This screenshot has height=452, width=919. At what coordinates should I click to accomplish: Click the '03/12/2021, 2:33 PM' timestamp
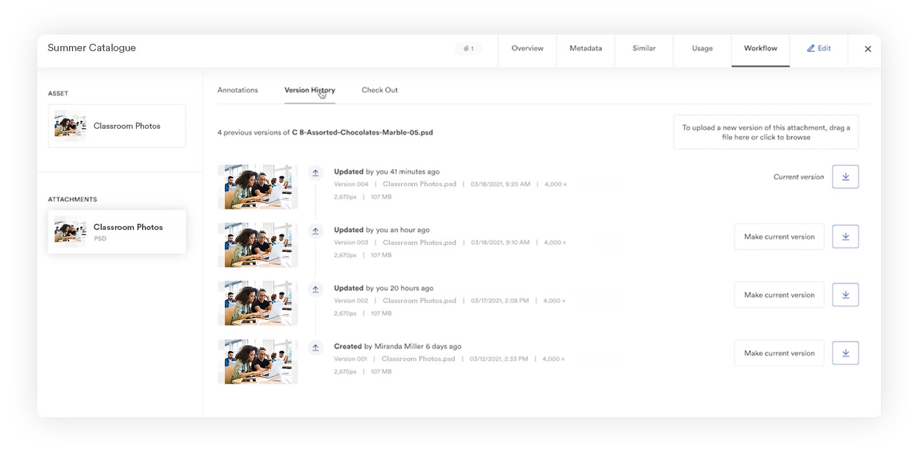coord(499,359)
